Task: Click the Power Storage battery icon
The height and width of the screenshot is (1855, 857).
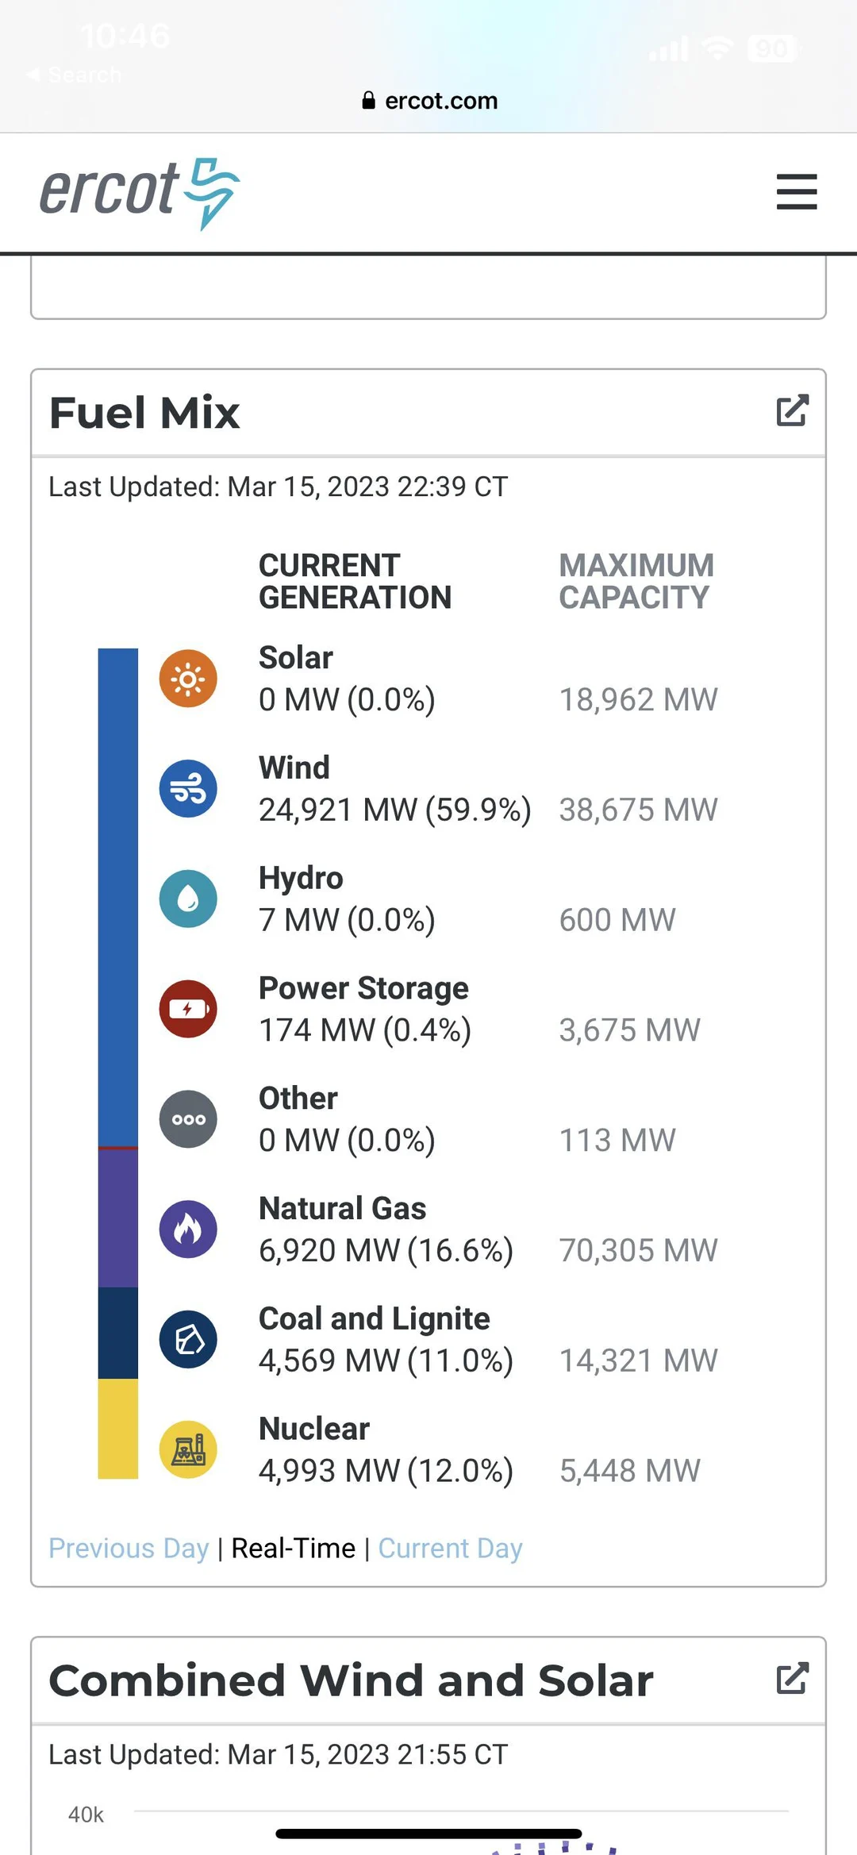Action: coord(188,1008)
